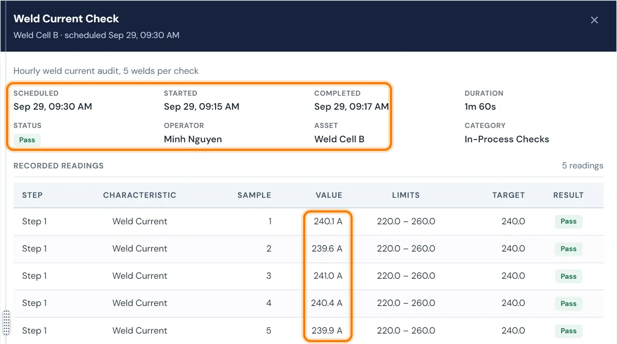Click the CHARACTERISTIC column header
The height and width of the screenshot is (344, 617).
[140, 195]
